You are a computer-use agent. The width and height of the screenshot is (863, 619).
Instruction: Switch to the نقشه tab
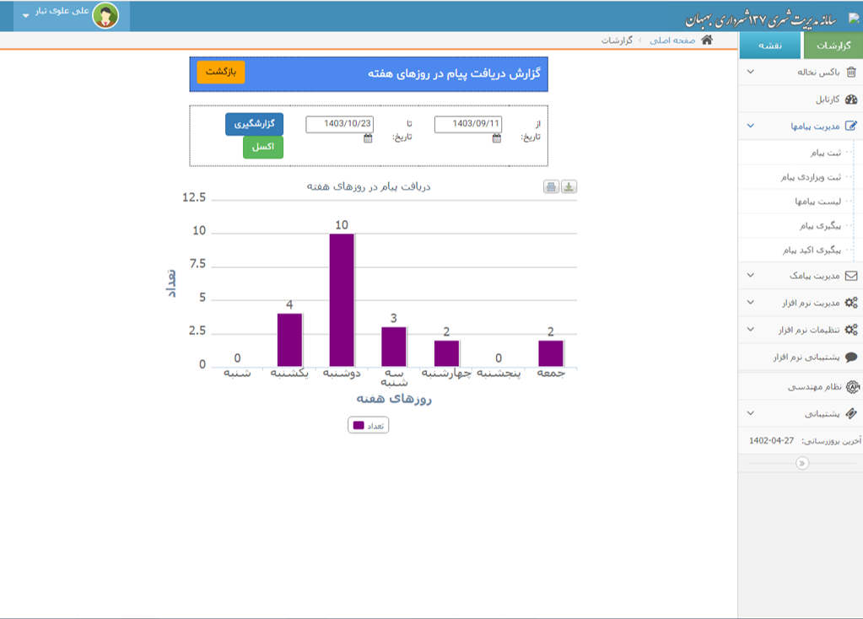pyautogui.click(x=770, y=46)
